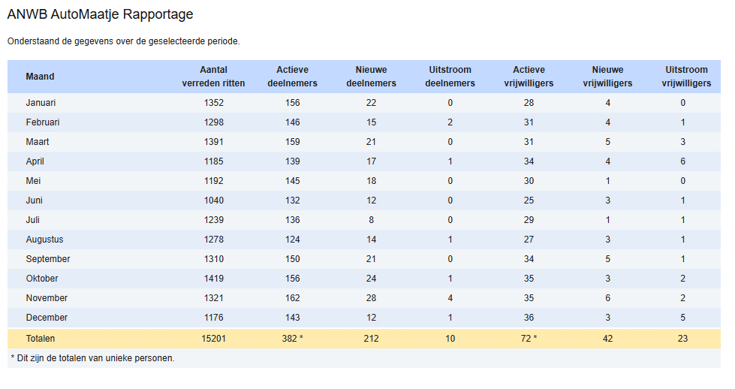Click new participants 24 in Oktober
Screen dimensions: 735x389
(x=371, y=279)
